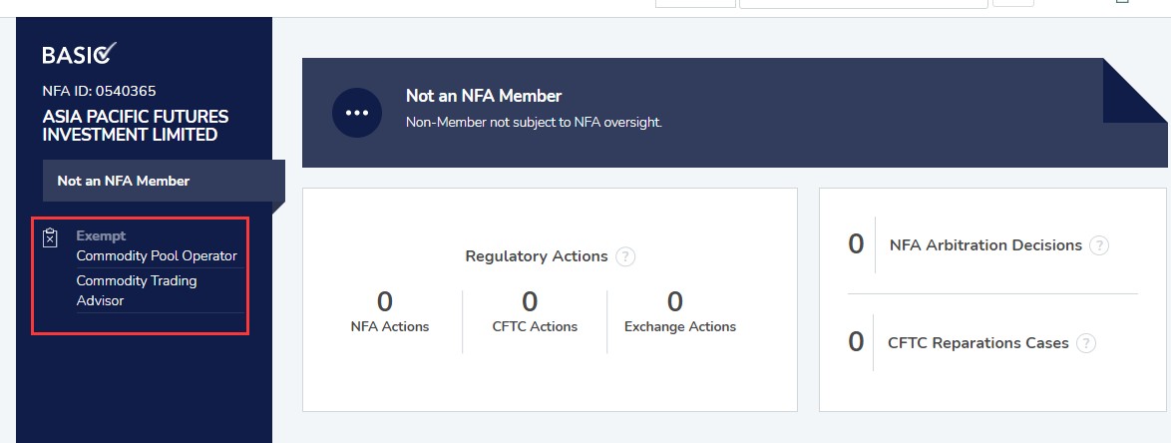Image resolution: width=1171 pixels, height=443 pixels.
Task: Click the Exempt clipboard icon
Action: [51, 237]
